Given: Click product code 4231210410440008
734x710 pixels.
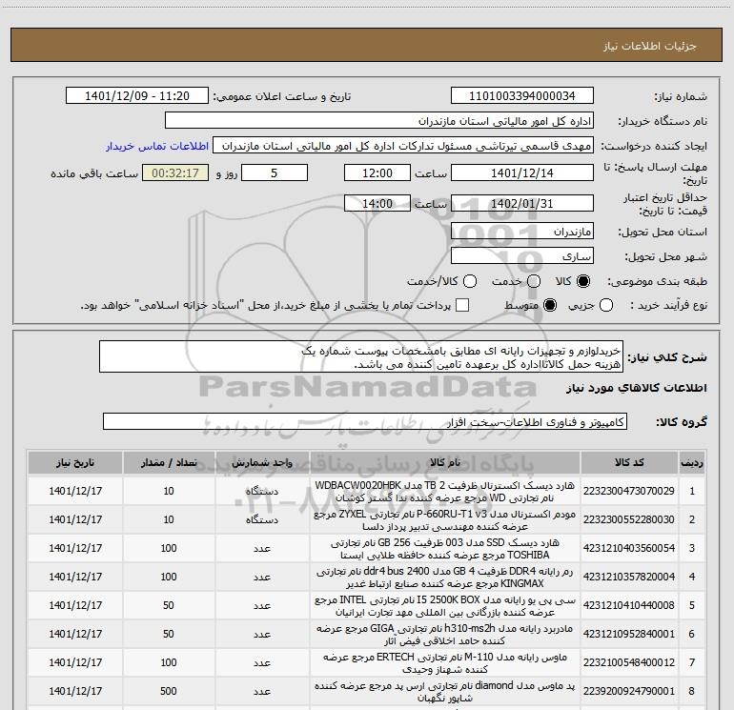Looking at the screenshot, I should click(629, 605).
